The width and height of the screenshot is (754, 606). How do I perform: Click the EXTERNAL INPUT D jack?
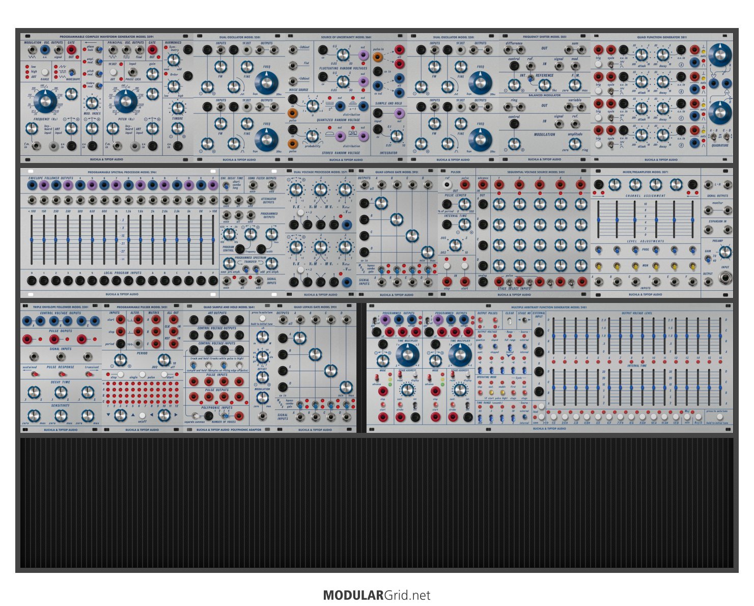pyautogui.click(x=539, y=332)
